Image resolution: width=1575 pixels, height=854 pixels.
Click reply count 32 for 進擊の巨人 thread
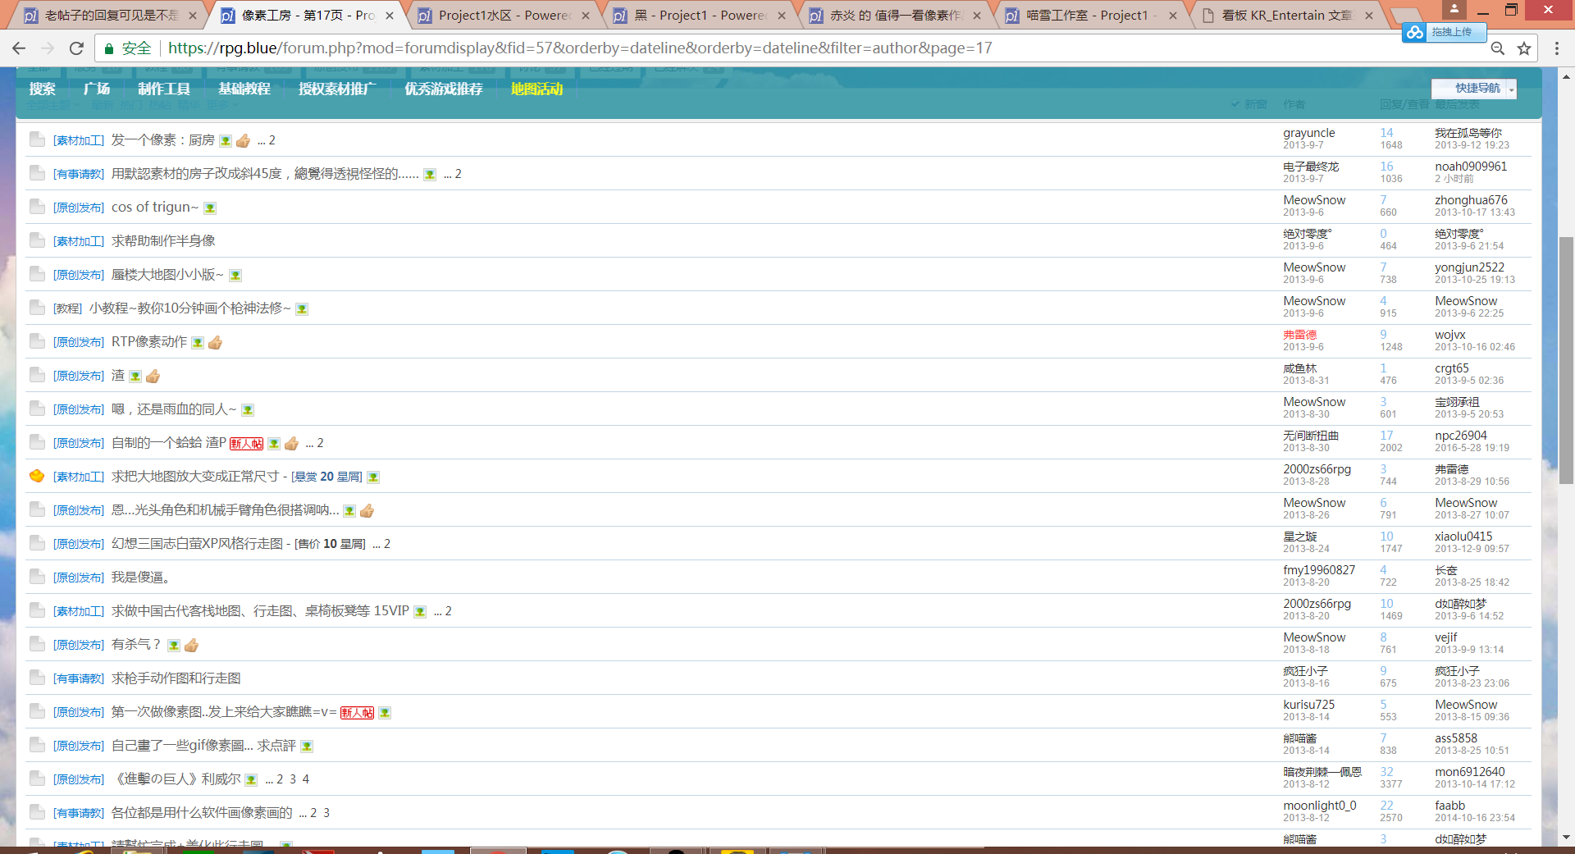pos(1386,772)
